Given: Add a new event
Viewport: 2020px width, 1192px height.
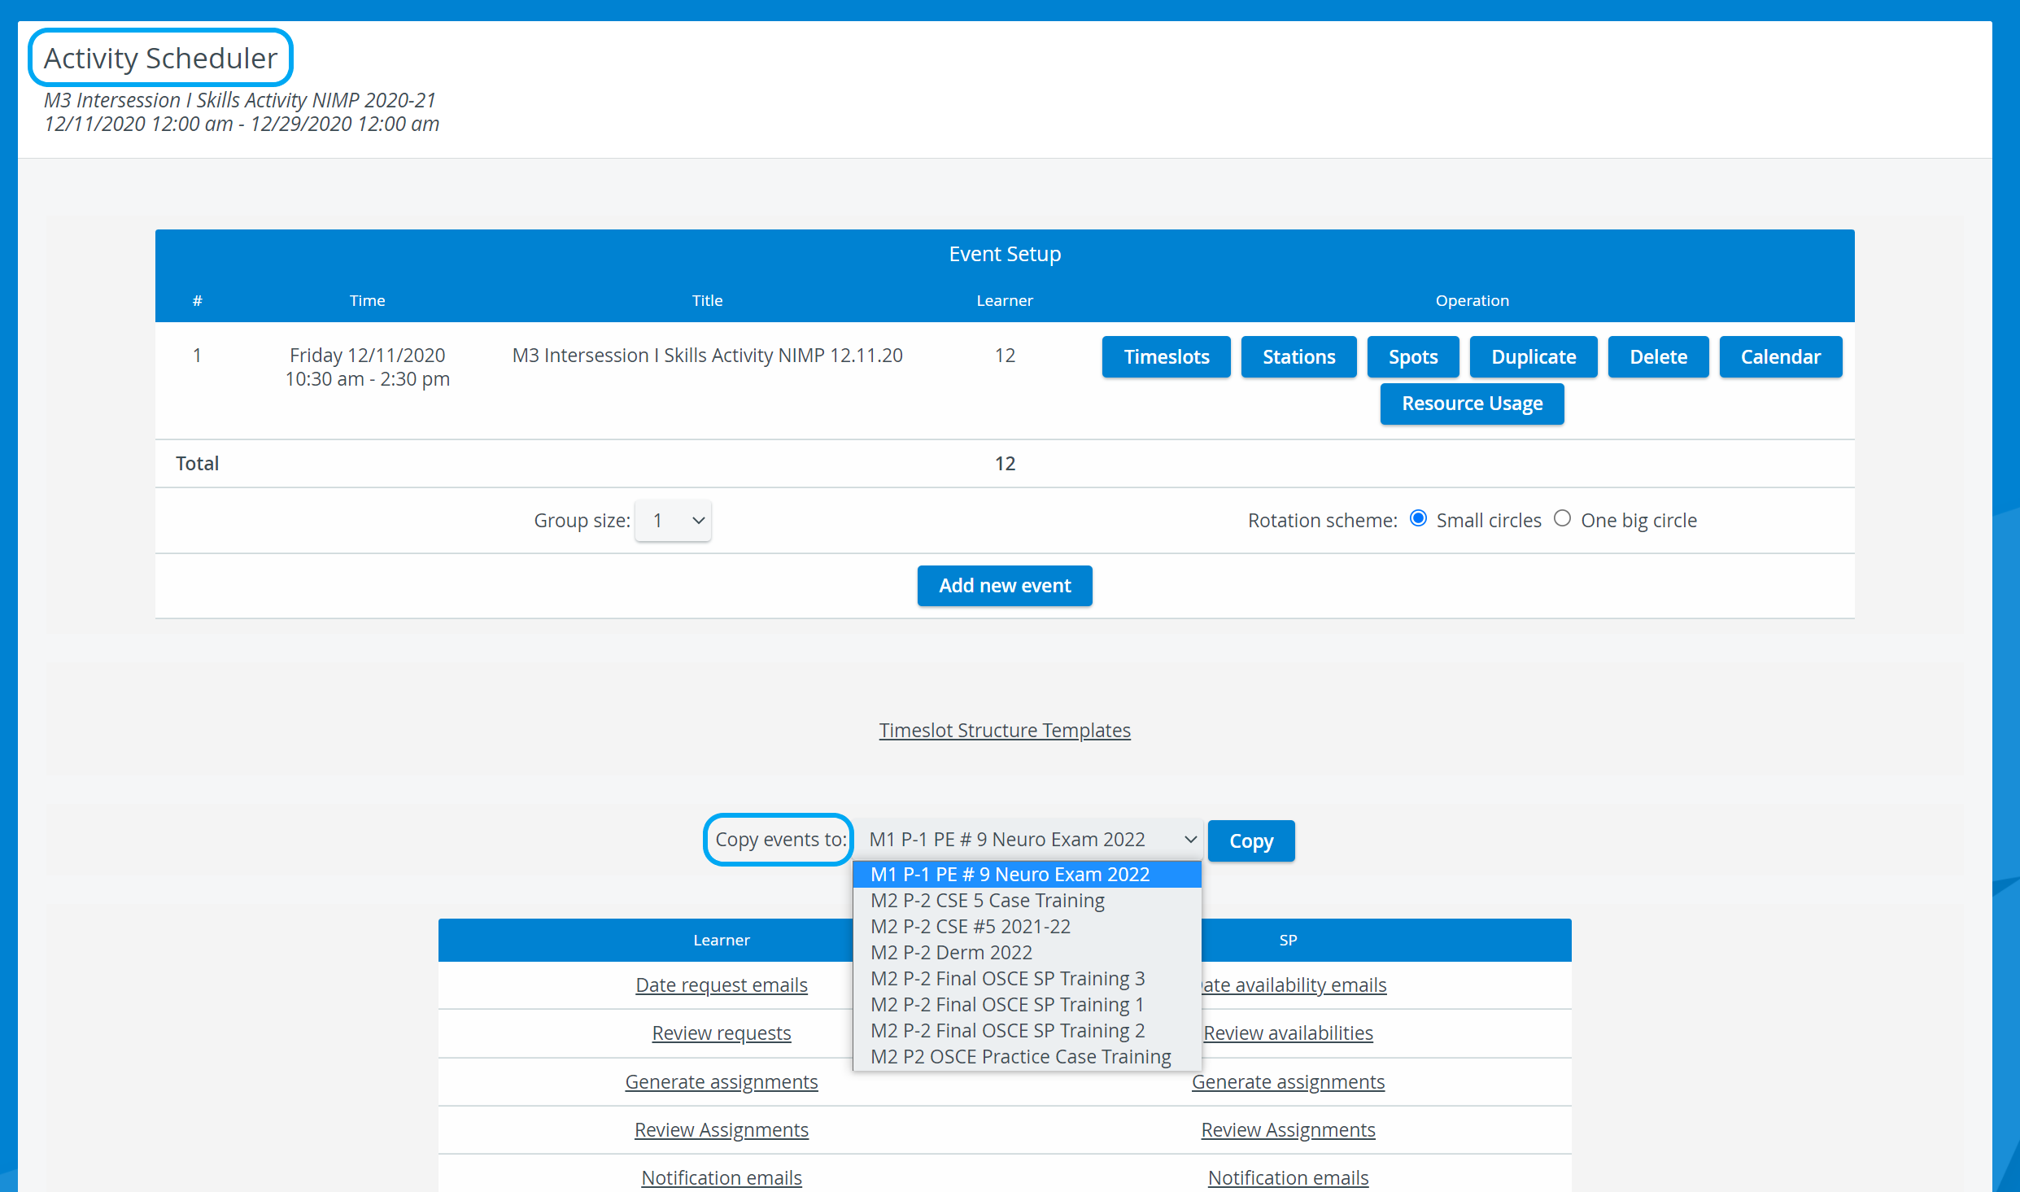Looking at the screenshot, I should click(1005, 586).
